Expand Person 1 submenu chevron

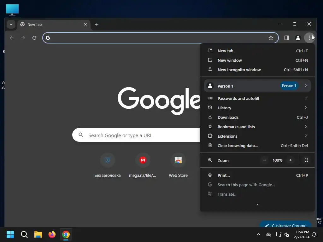click(x=306, y=86)
